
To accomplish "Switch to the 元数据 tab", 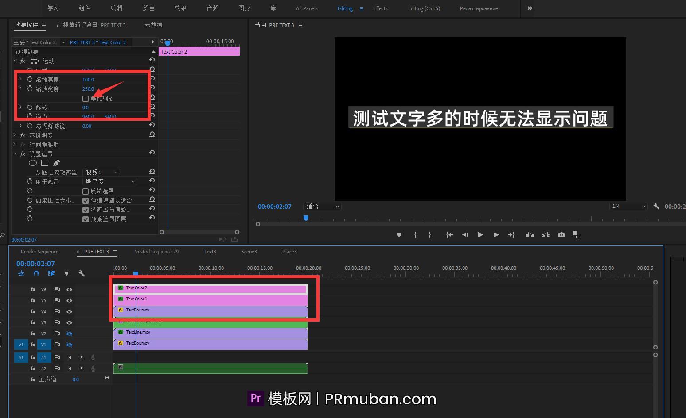I will click(152, 25).
